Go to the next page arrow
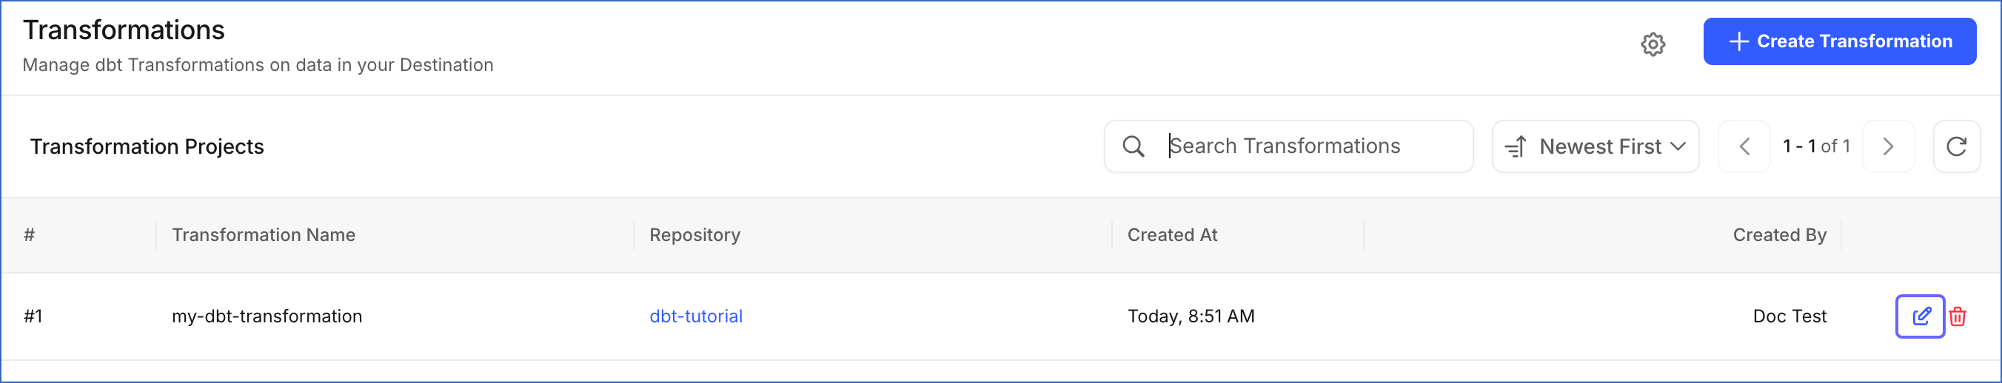2002x383 pixels. 1889,146
